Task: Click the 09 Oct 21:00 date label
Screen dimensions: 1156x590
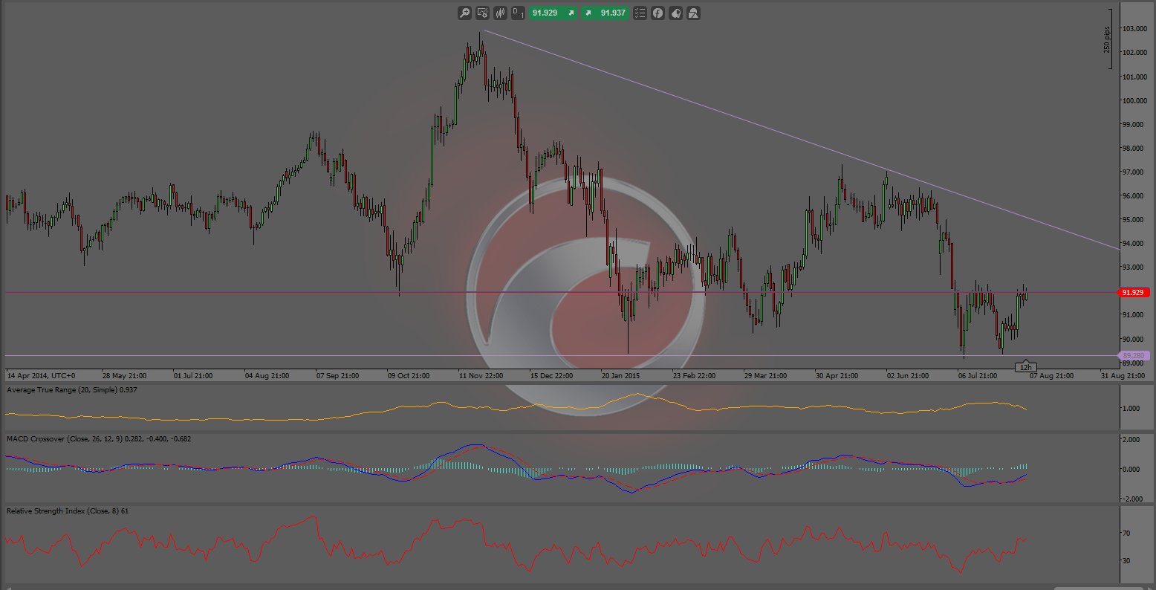Action: 408,376
